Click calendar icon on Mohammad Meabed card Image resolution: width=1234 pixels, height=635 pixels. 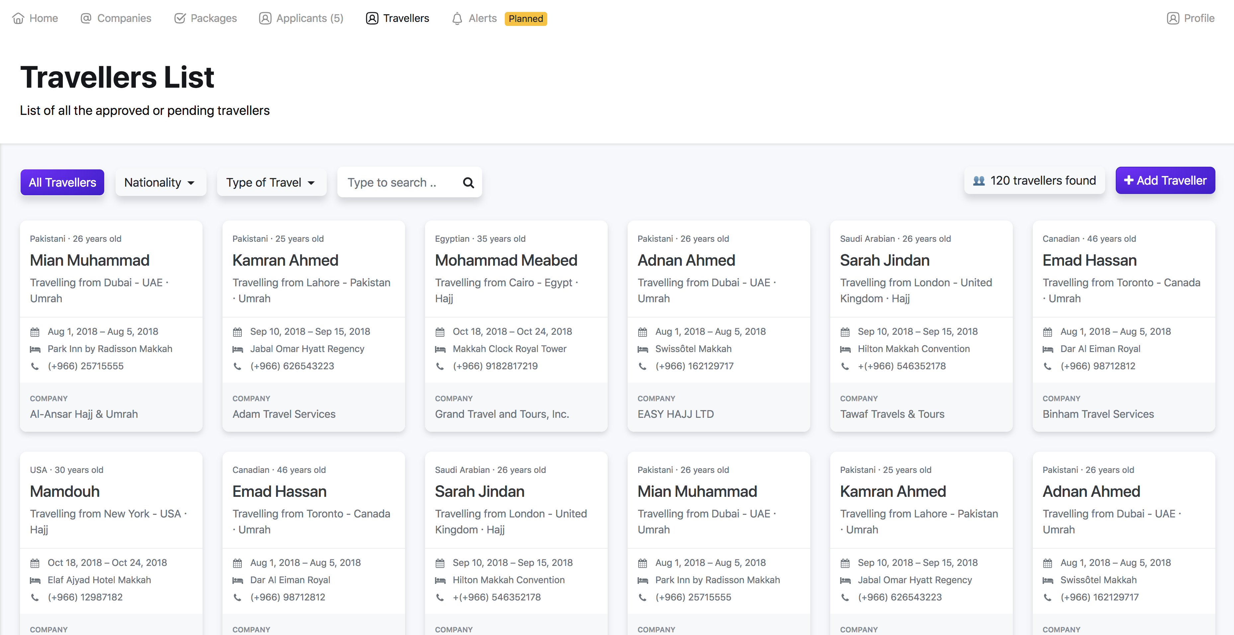(x=440, y=332)
